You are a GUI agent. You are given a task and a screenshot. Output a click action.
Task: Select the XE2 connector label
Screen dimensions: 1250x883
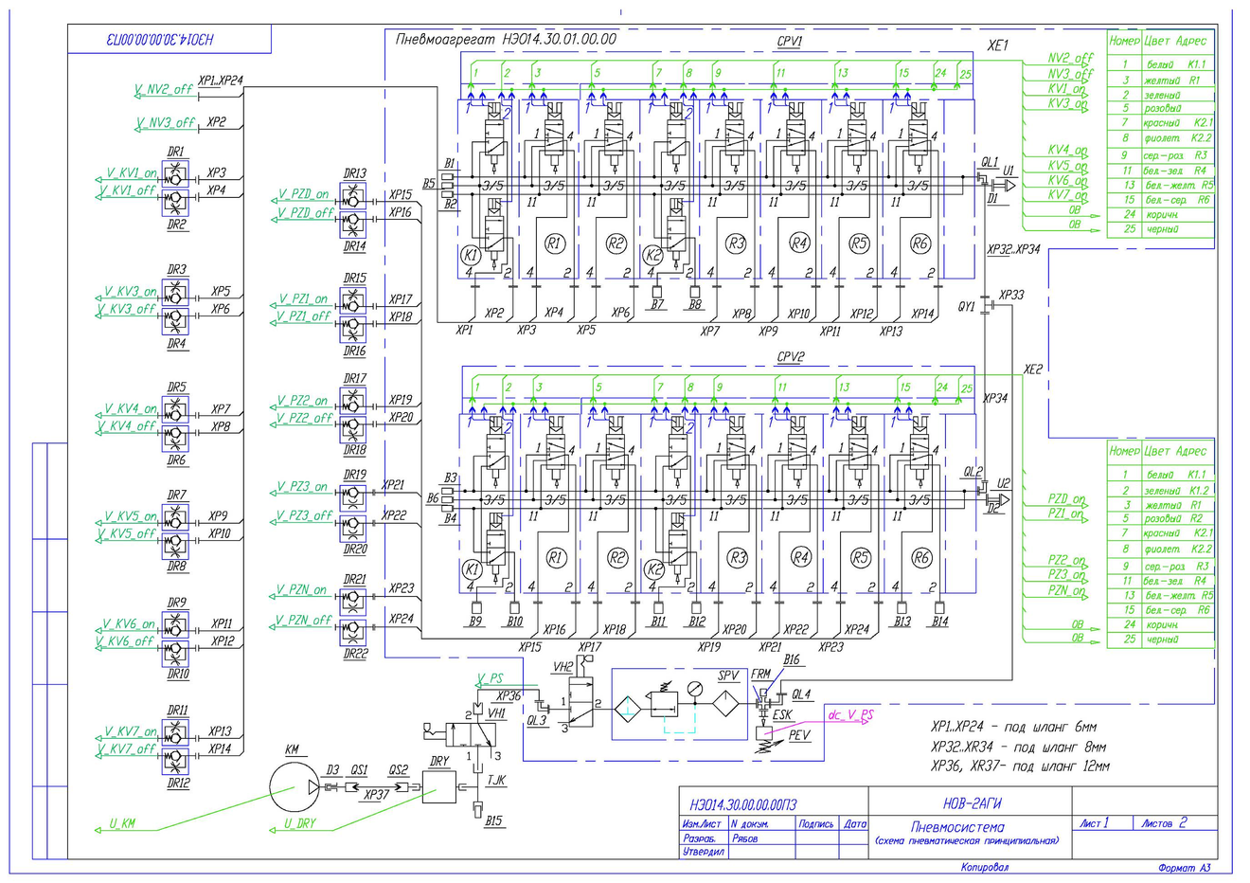click(x=1033, y=369)
